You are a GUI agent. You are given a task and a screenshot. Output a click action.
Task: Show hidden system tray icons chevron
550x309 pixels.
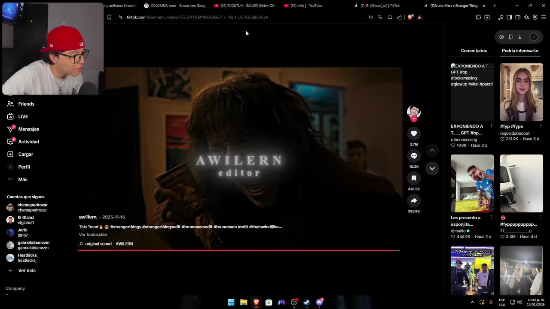pos(473,302)
